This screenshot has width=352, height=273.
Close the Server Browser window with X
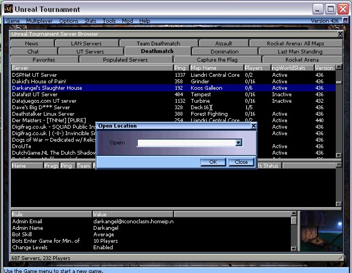(x=340, y=34)
